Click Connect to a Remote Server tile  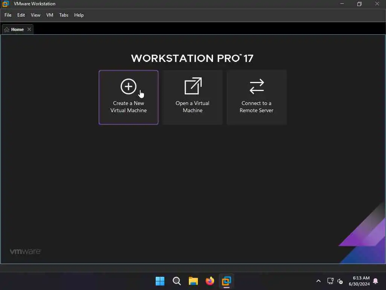click(x=256, y=97)
